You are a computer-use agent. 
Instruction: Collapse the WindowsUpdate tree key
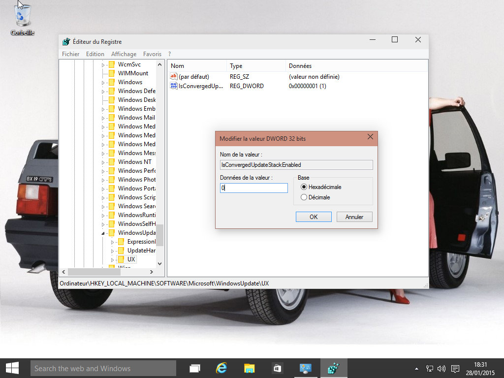click(103, 233)
